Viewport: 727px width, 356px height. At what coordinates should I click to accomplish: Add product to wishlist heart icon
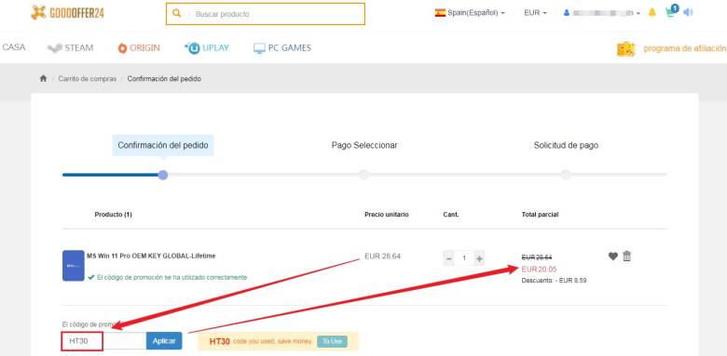613,257
